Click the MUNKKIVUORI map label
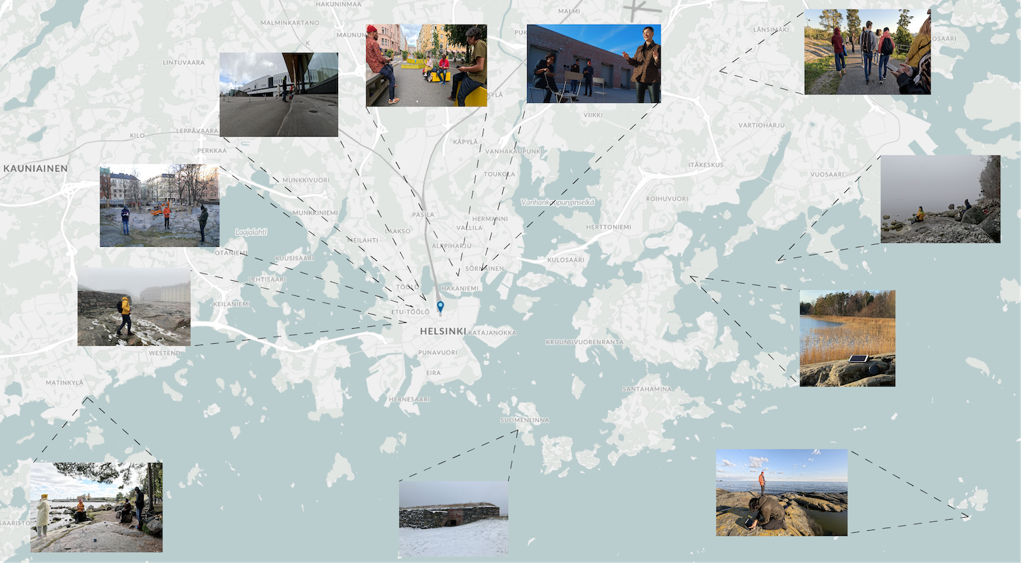The image size is (1021, 563). pyautogui.click(x=306, y=180)
